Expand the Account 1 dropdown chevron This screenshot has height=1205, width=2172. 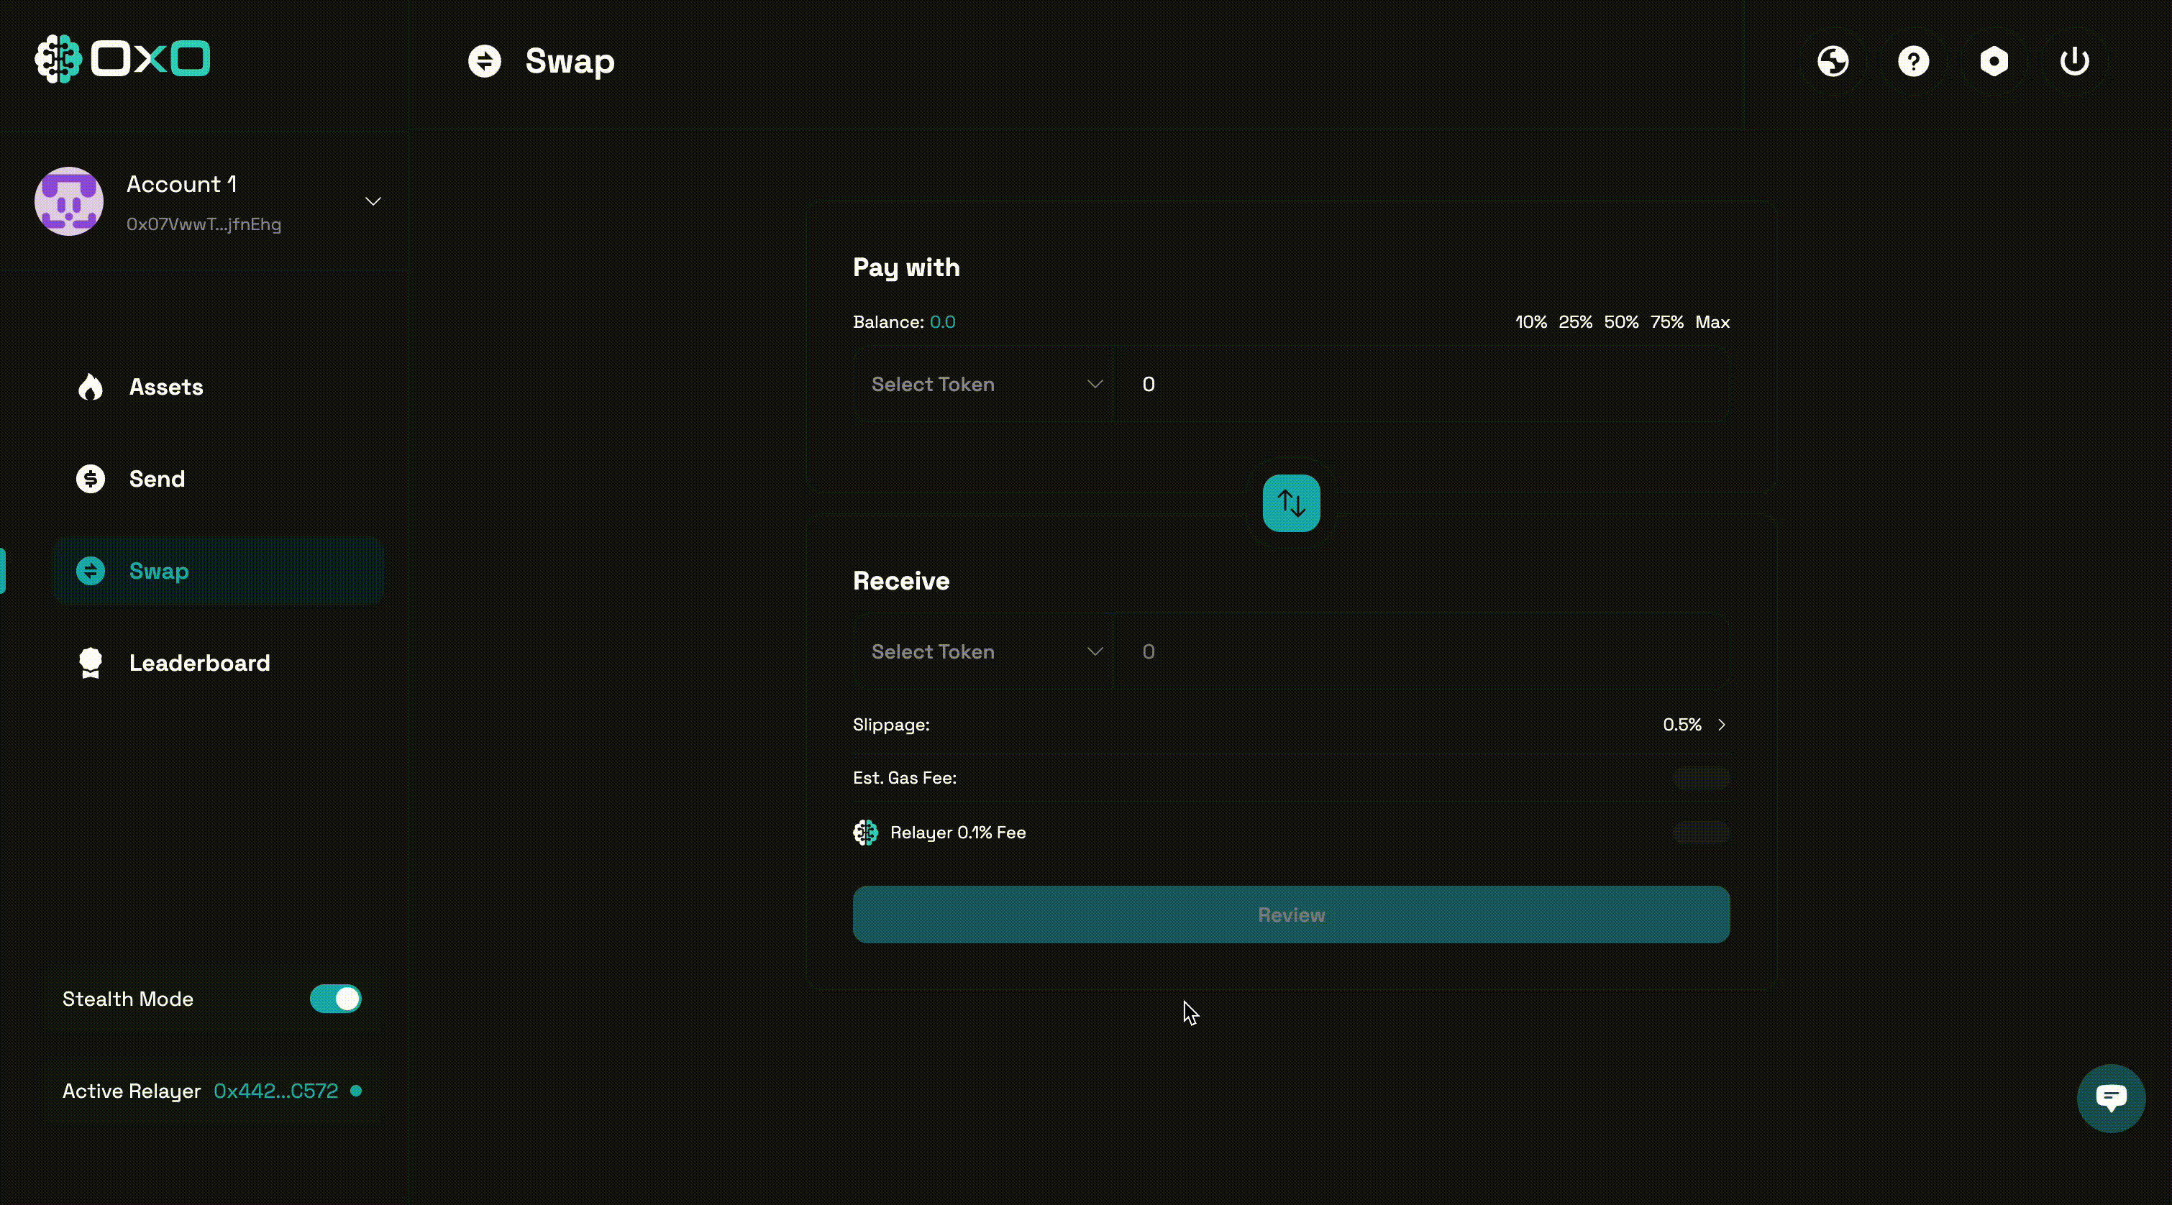372,201
